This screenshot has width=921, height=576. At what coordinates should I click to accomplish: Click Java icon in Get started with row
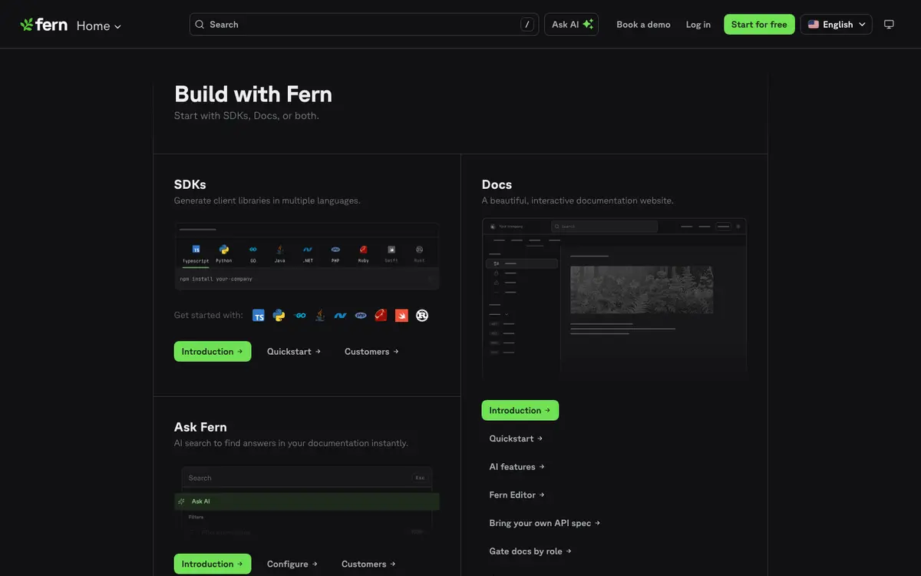tap(320, 316)
